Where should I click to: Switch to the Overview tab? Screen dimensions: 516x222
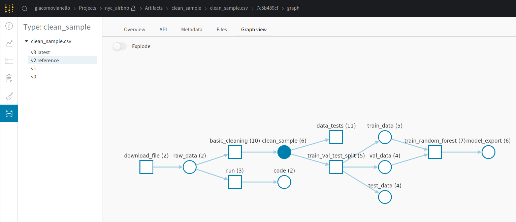click(135, 30)
